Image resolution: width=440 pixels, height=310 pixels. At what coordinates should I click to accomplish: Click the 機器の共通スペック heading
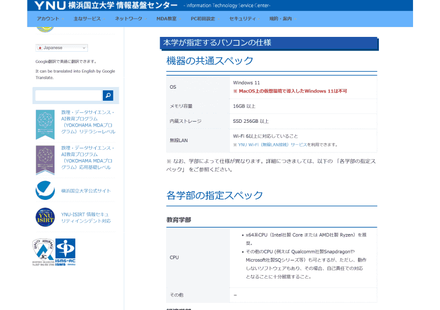(x=210, y=61)
